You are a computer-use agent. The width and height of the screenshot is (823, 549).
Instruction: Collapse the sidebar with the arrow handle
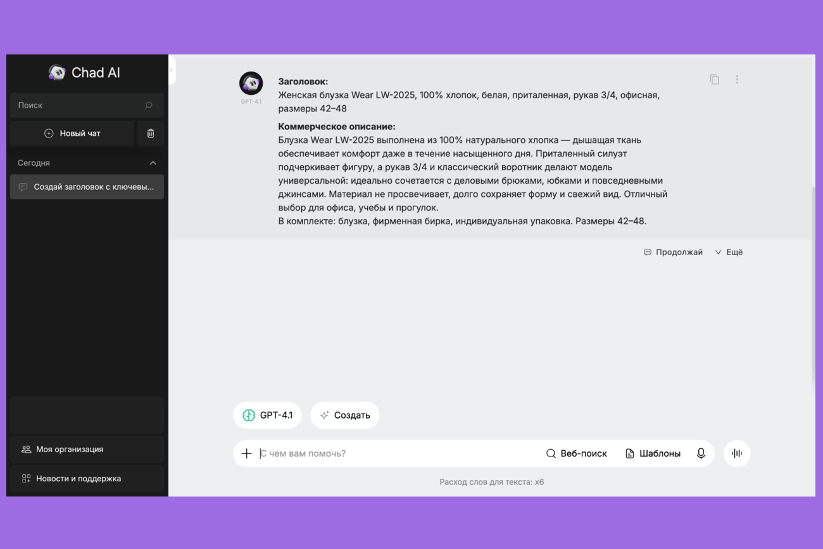171,70
